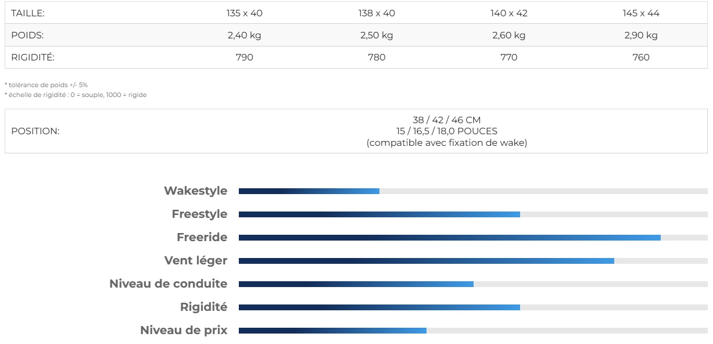
Task: Click the Vent léger rating bar
Action: 472,261
